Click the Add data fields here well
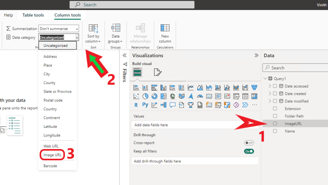Screen dimensions: 328x185 (x=195, y=125)
